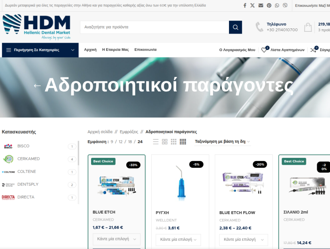
Task: Open BLUE ETCH FLOW option select dropdown
Action: click(244, 240)
